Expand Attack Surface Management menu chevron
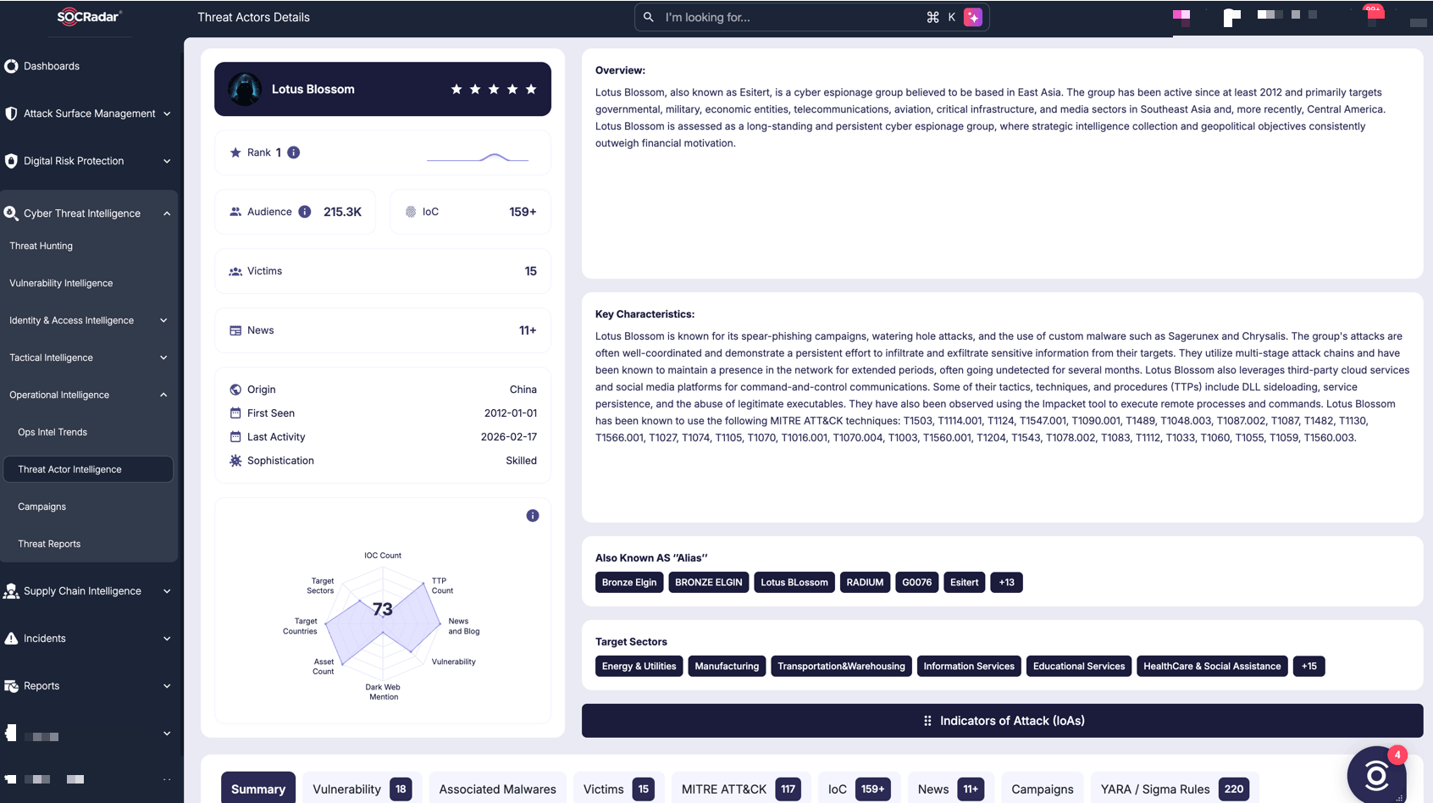This screenshot has width=1433, height=803. pos(167,114)
